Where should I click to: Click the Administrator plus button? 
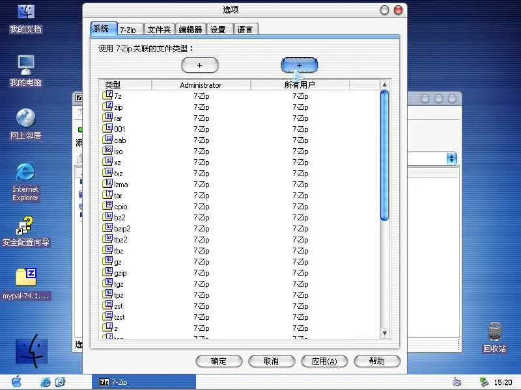200,65
